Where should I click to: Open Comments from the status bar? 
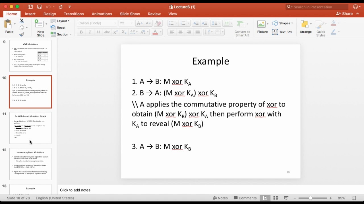pyautogui.click(x=245, y=198)
